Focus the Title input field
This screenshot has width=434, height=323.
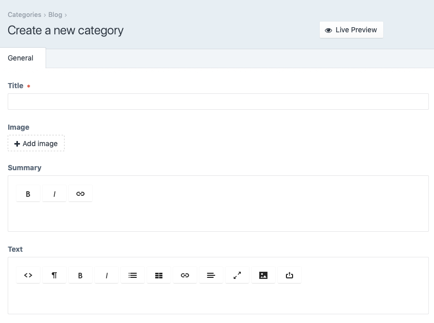[x=218, y=102]
